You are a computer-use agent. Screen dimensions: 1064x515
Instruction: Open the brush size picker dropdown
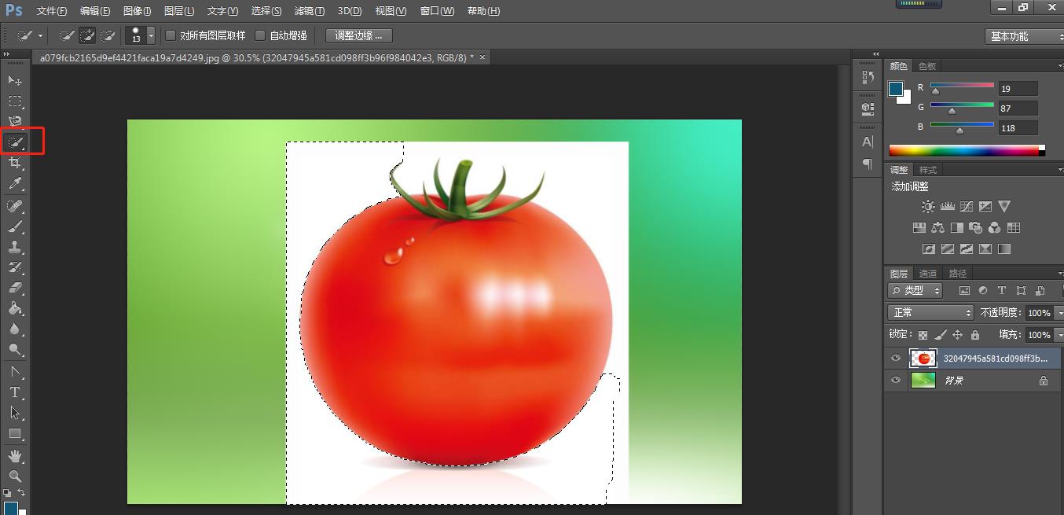tap(151, 36)
